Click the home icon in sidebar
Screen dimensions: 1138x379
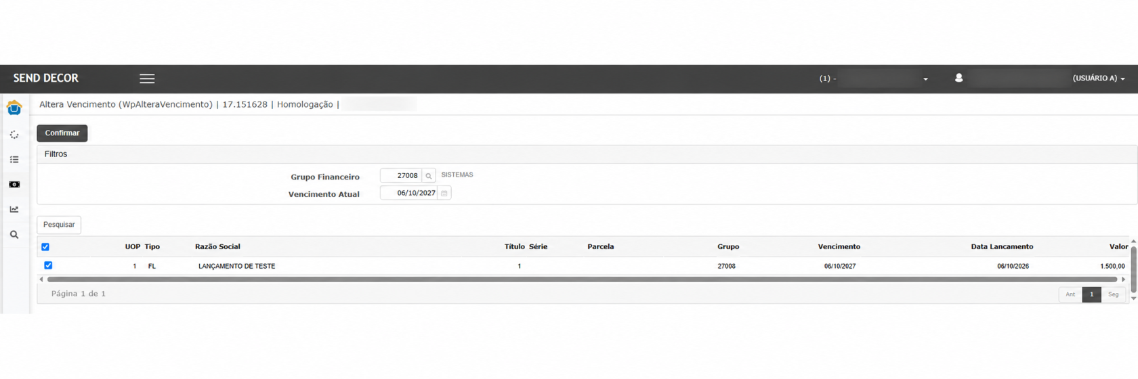point(14,108)
